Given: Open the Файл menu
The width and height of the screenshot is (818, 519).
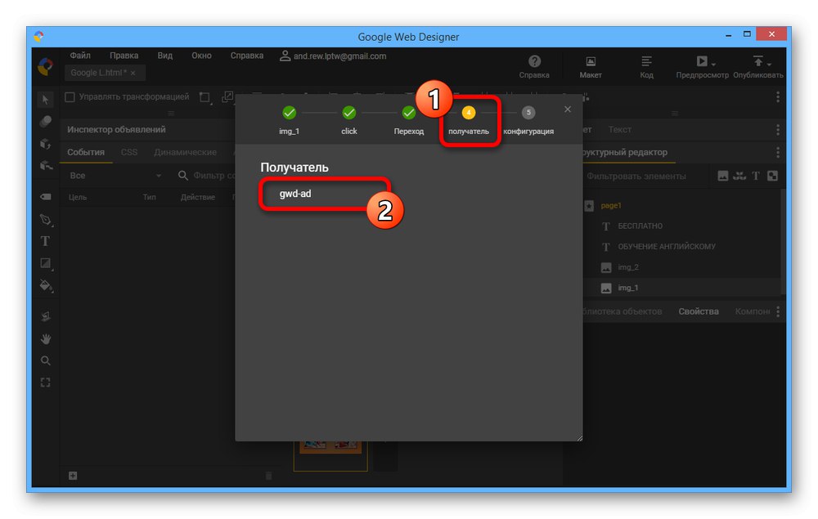Looking at the screenshot, I should point(80,56).
